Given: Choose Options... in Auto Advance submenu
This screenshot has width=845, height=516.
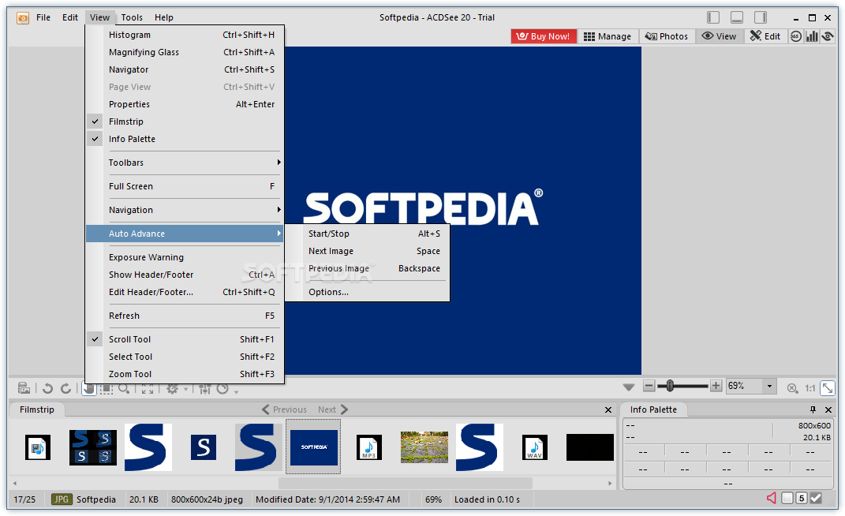Looking at the screenshot, I should pos(368,292).
